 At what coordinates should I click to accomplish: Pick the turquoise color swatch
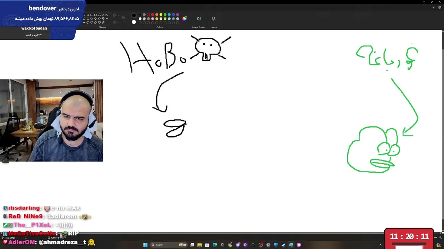click(x=169, y=15)
